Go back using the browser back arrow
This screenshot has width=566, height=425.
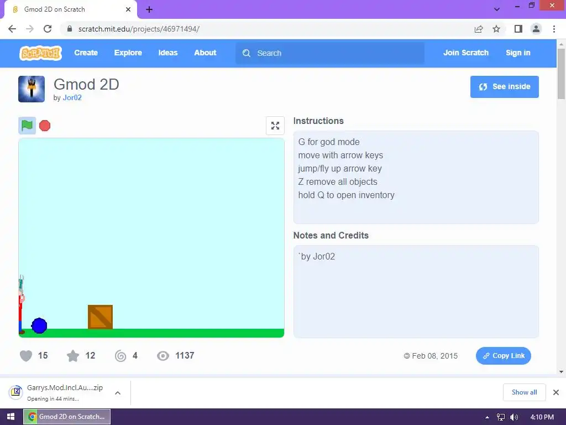[12, 29]
